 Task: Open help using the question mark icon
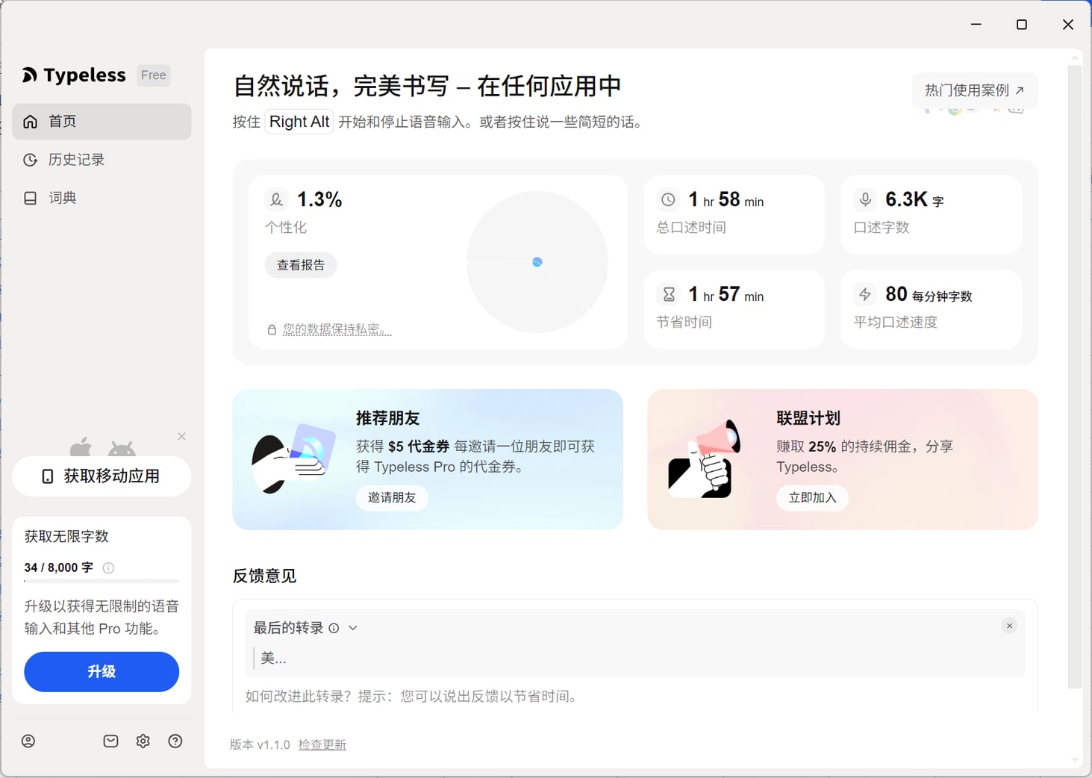point(175,741)
